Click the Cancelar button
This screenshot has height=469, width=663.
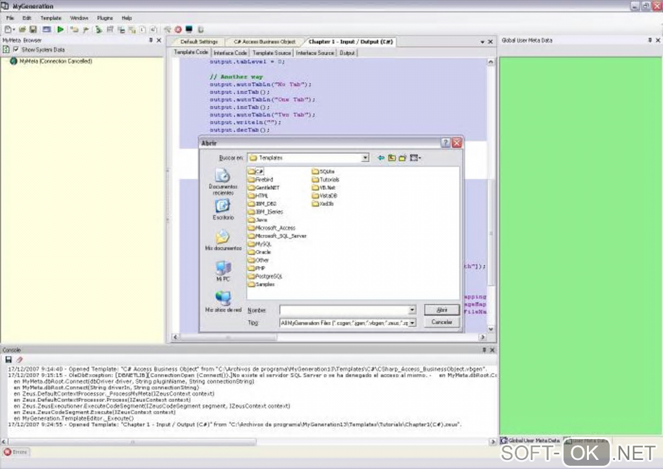442,322
